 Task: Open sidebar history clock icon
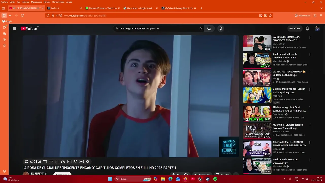click(4, 40)
